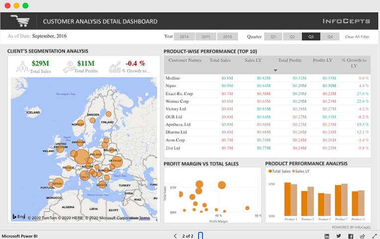Sort by Profits LY column header
Screen dimensions: 380x239
click(322, 60)
